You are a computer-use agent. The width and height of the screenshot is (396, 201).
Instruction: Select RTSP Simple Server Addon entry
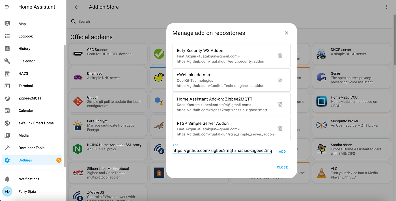point(231,129)
